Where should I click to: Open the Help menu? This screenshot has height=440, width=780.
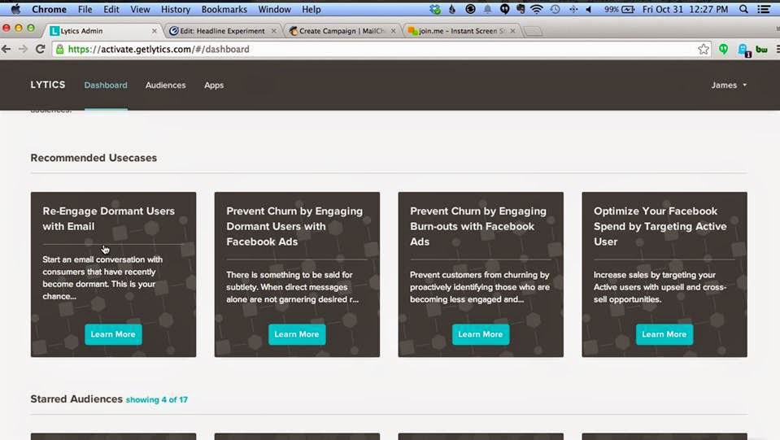(x=311, y=9)
